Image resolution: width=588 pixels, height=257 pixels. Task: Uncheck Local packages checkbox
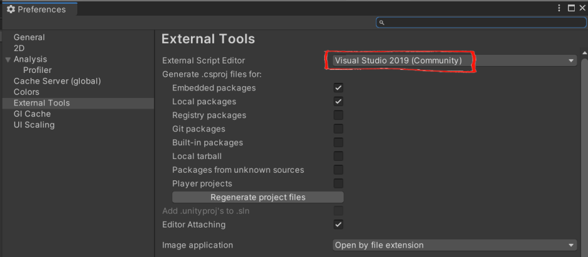pos(338,102)
